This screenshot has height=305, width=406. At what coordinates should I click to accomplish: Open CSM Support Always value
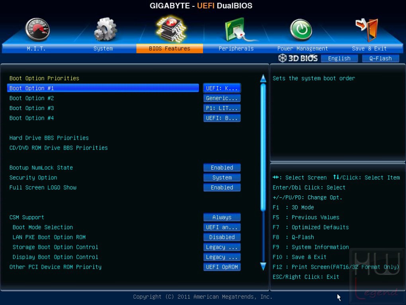tap(222, 217)
